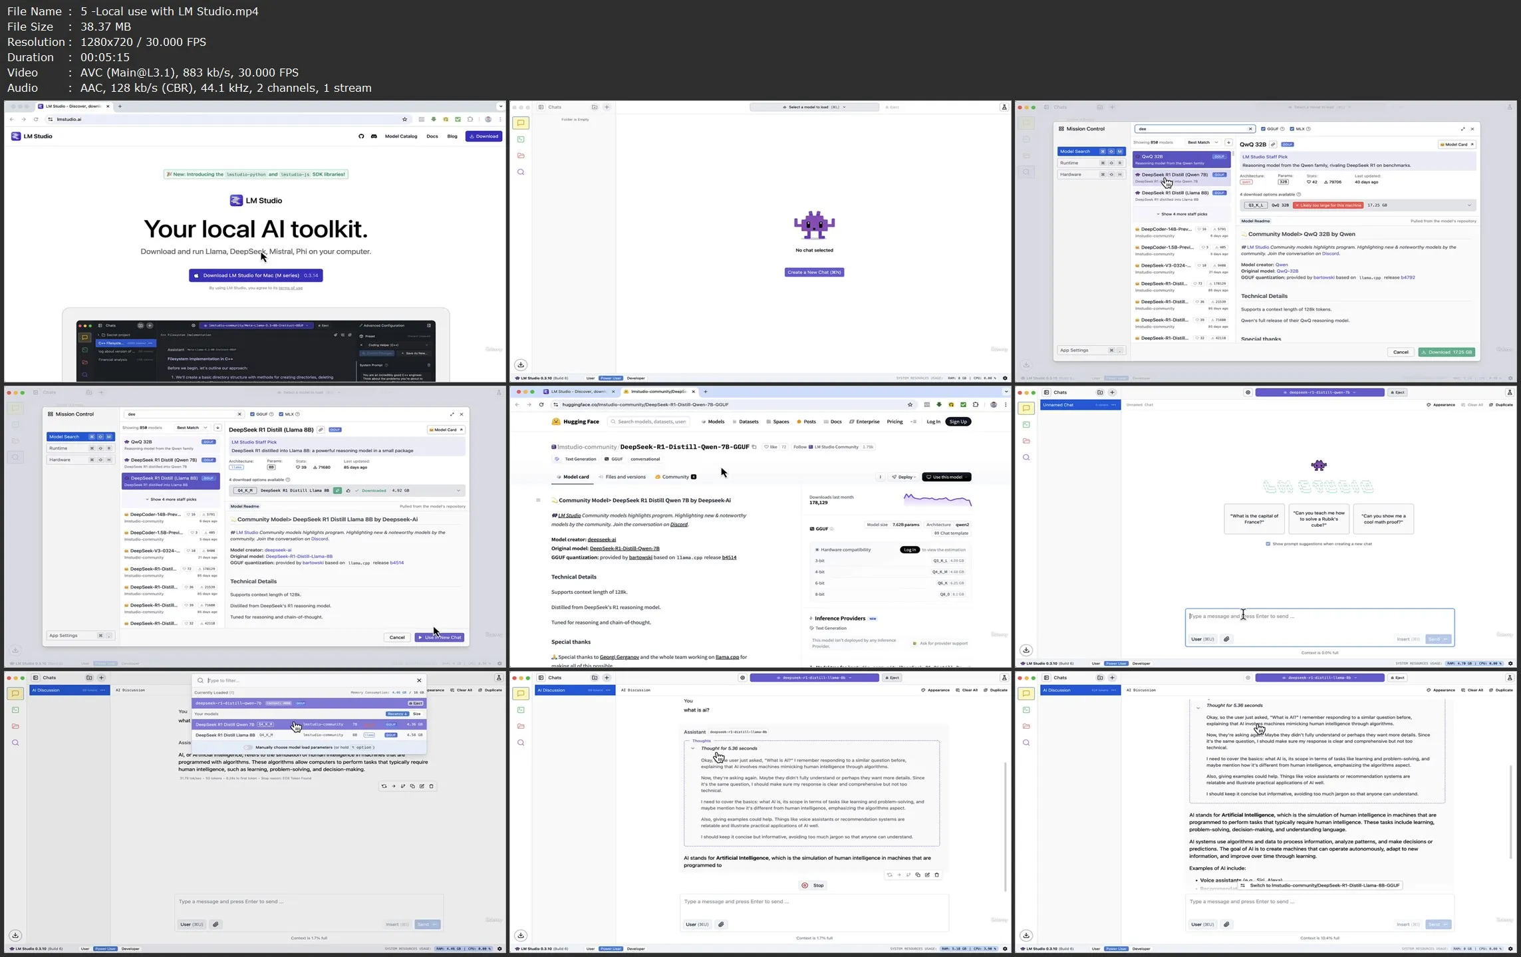Switch to Runtime tab in QwQ 32B frame
Viewport: 1521px width, 957px height.
coord(1091,163)
